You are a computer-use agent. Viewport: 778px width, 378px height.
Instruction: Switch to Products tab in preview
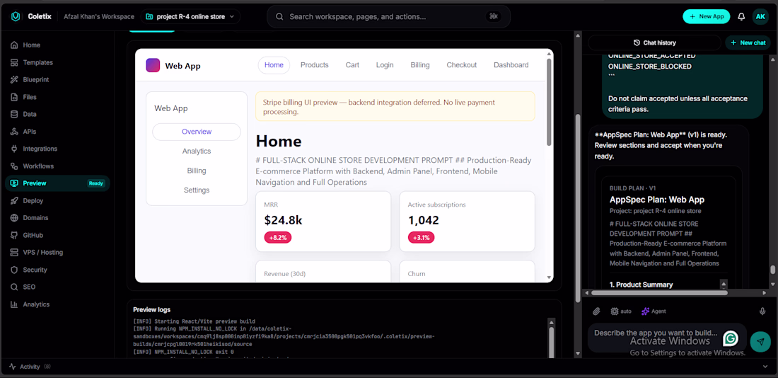click(x=315, y=65)
